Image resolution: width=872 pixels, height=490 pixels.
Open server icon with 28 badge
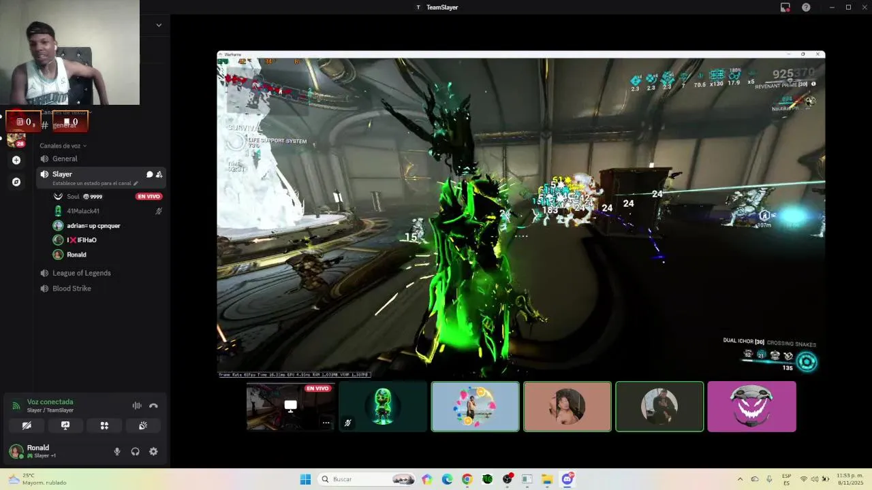(x=16, y=140)
